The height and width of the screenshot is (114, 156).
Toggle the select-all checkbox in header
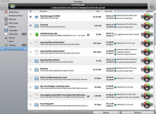click(x=31, y=11)
